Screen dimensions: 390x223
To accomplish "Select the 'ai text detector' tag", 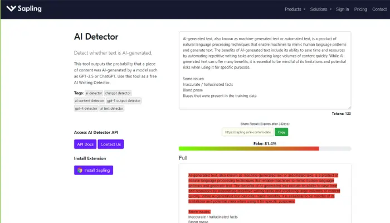I will [111, 109].
